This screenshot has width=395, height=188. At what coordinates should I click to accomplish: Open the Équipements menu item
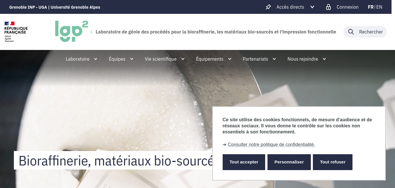point(210,59)
